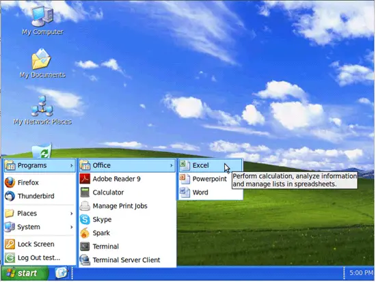376x282 pixels.
Task: Choose Skype in Programs menu
Action: (x=127, y=219)
